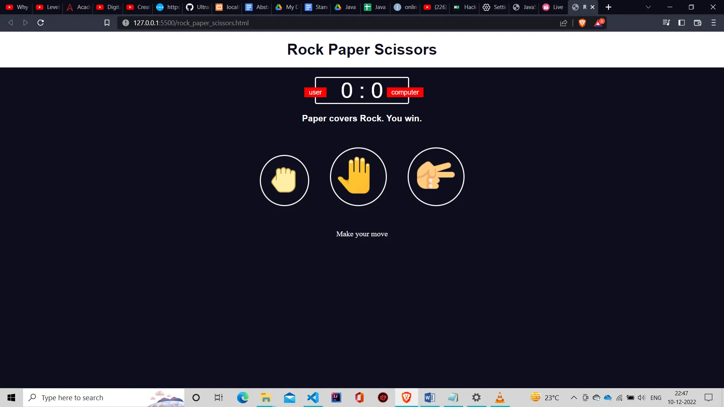
Task: Select the HackerRank tab
Action: click(464, 7)
